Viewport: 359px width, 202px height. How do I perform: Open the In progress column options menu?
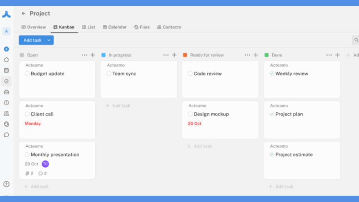point(166,55)
